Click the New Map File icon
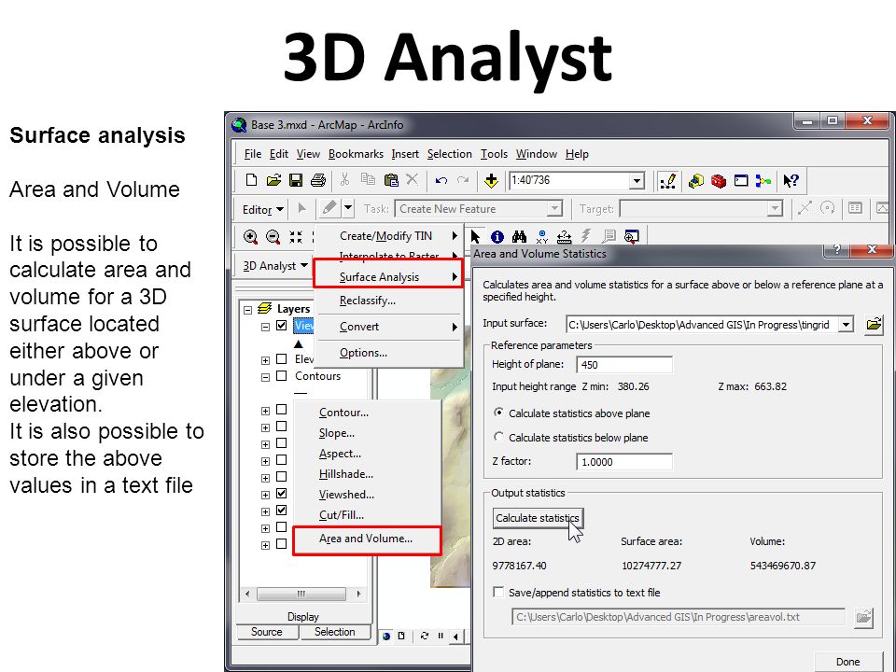Screen dimensions: 896x672 click(251, 180)
